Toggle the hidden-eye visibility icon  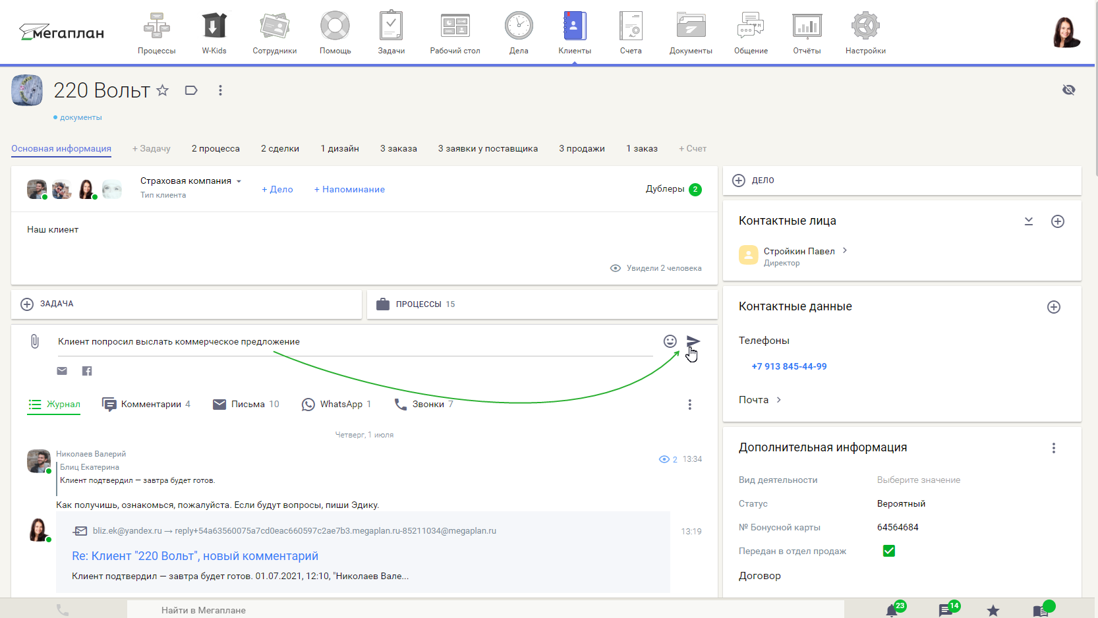pyautogui.click(x=1069, y=90)
